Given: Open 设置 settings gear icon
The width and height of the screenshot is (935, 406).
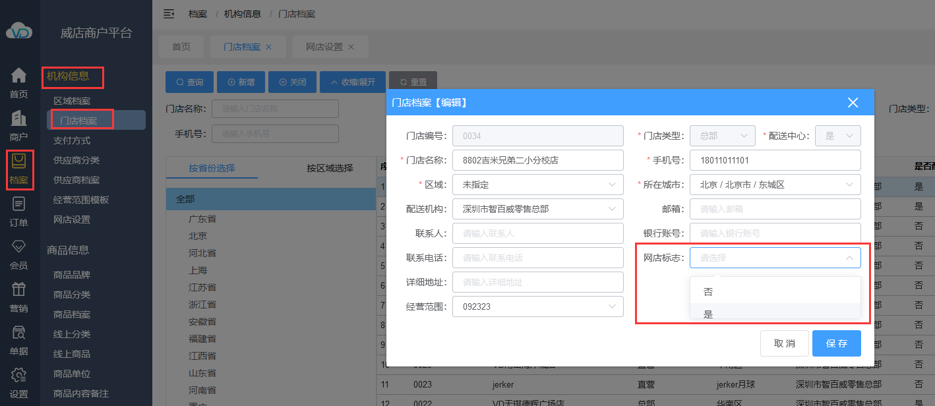Looking at the screenshot, I should point(19,376).
